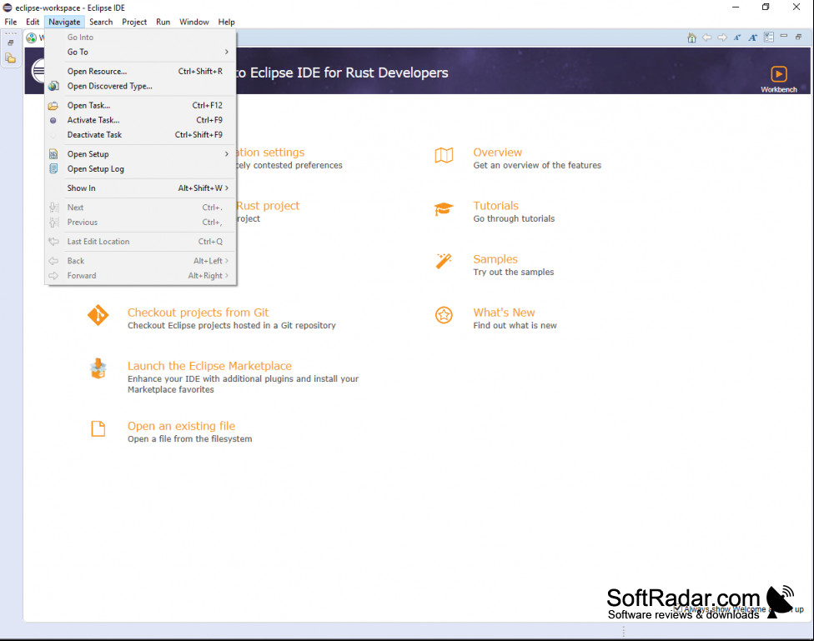The image size is (814, 641).
Task: Open the File menu
Action: pyautogui.click(x=10, y=22)
